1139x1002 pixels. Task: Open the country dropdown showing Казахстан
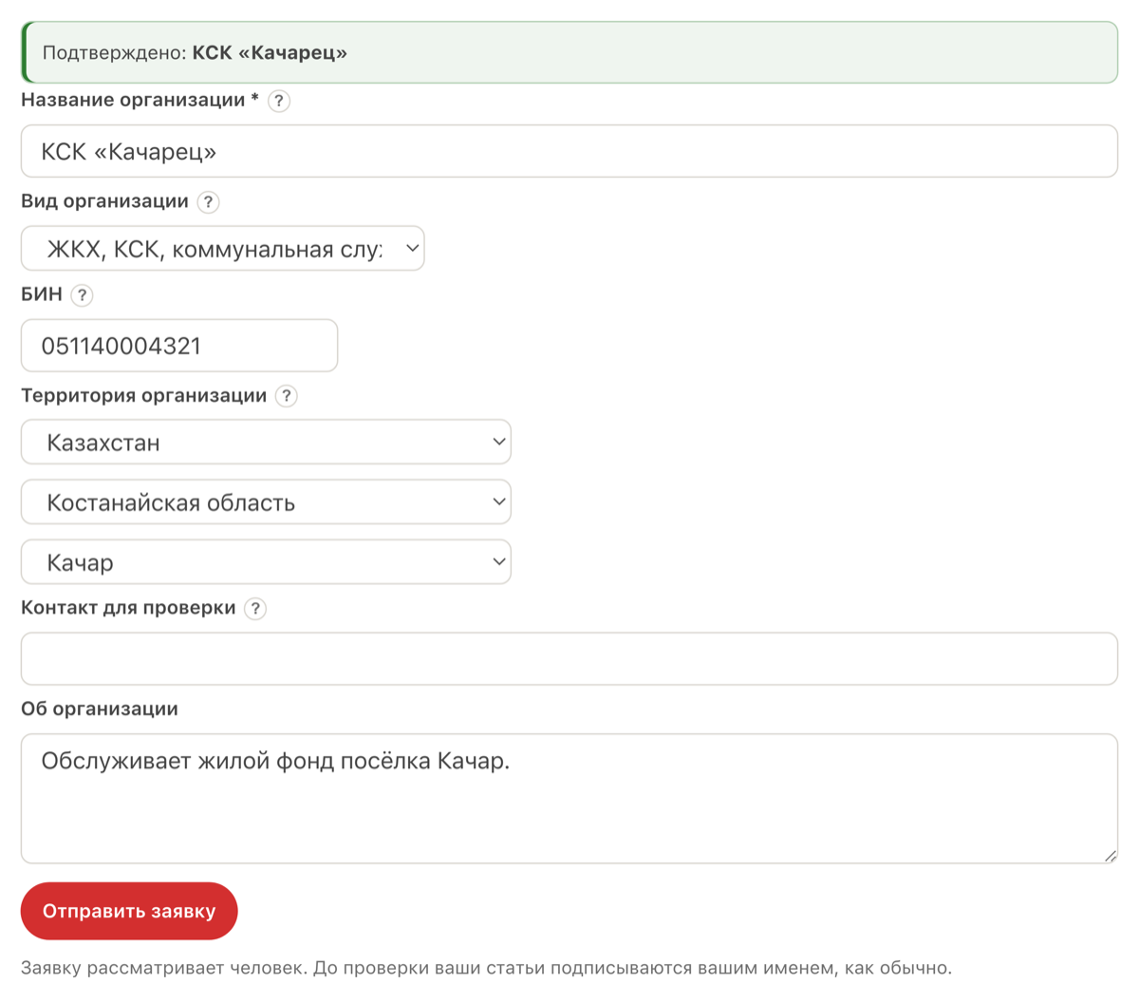click(266, 443)
